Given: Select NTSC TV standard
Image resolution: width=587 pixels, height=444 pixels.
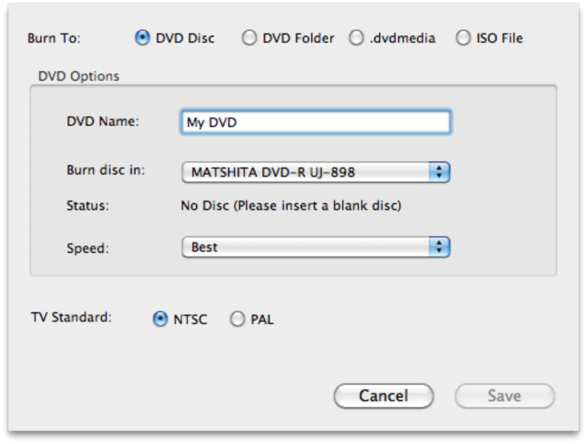Looking at the screenshot, I should click(160, 319).
